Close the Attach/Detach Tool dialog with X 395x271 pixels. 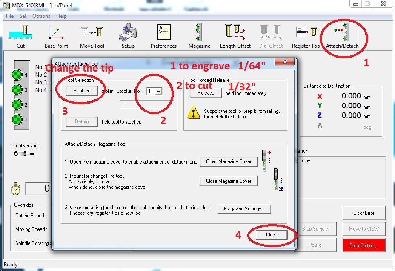(x=285, y=62)
